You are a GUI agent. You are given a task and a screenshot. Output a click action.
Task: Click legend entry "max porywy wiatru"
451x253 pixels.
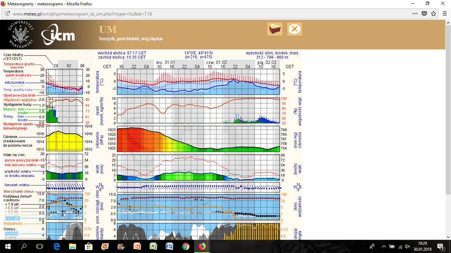click(x=20, y=165)
